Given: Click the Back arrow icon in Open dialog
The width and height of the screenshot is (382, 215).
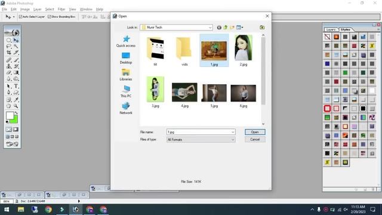Looking at the screenshot, I should (219, 27).
